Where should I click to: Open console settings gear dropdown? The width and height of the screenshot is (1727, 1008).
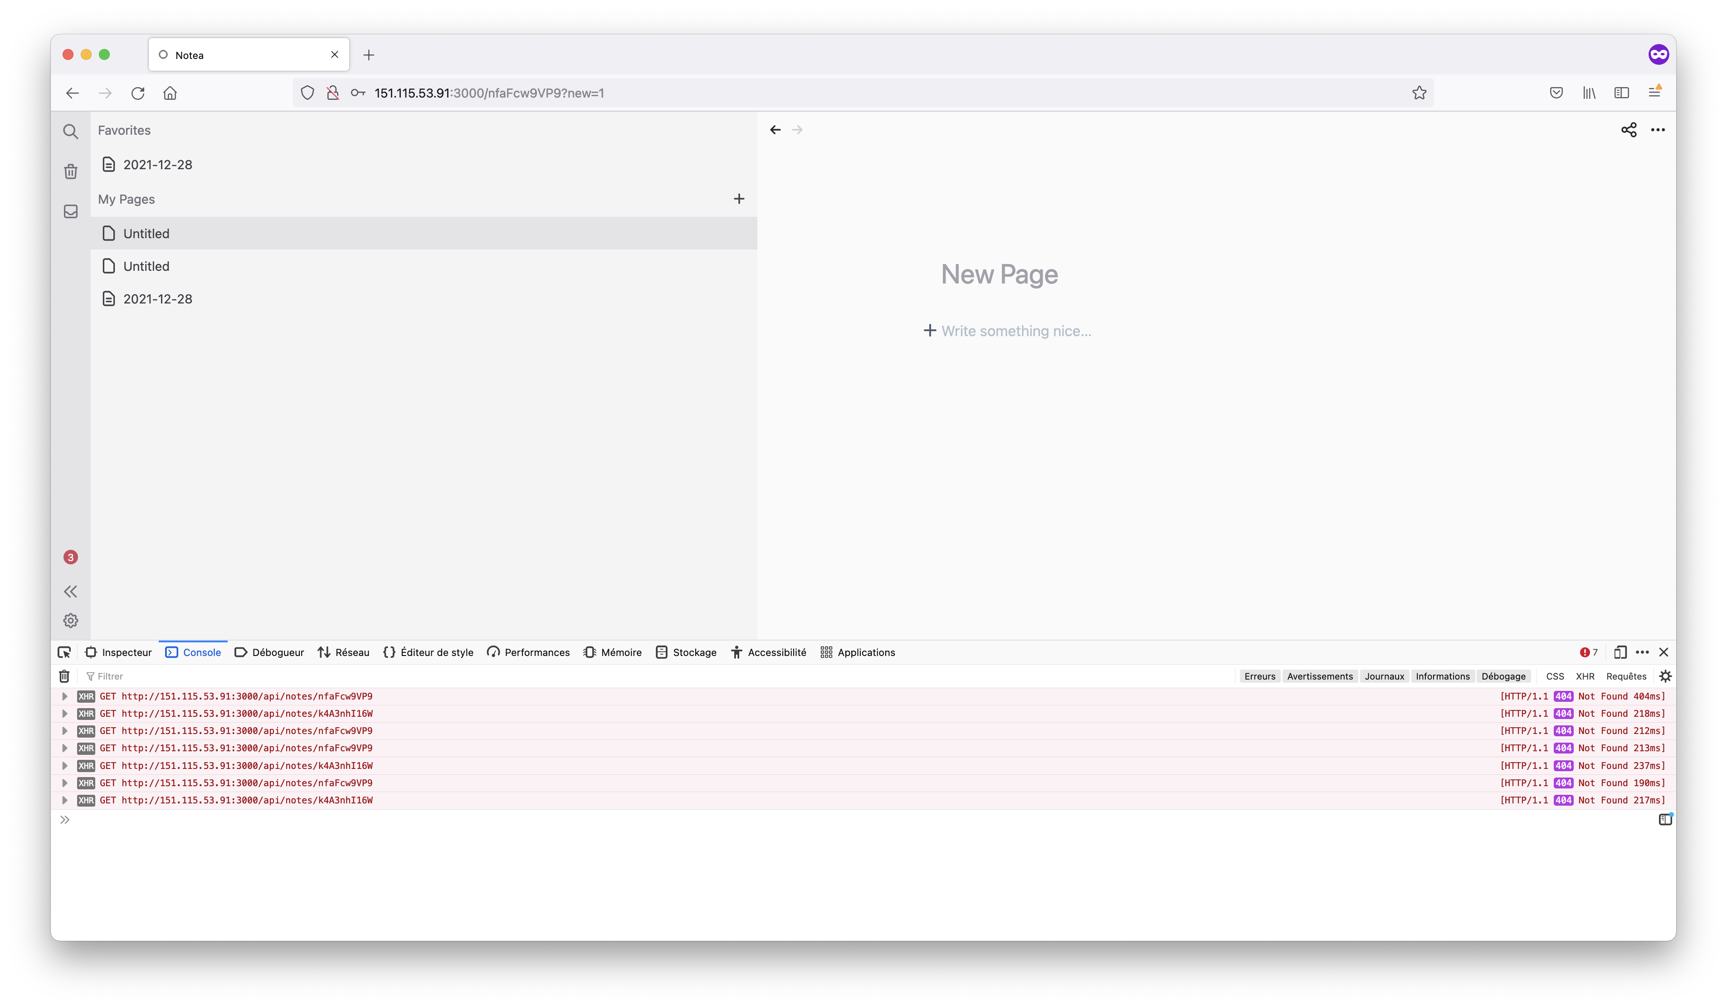(x=1665, y=676)
